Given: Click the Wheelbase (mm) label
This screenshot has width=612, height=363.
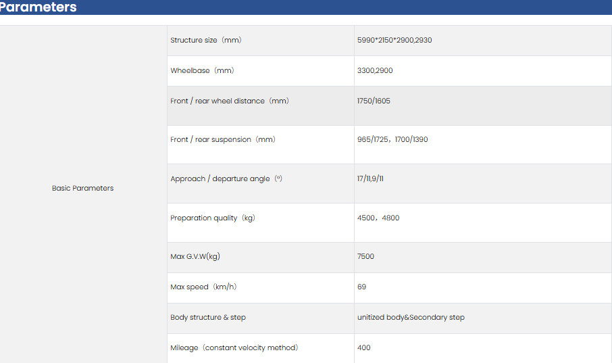Looking at the screenshot, I should click(202, 70).
